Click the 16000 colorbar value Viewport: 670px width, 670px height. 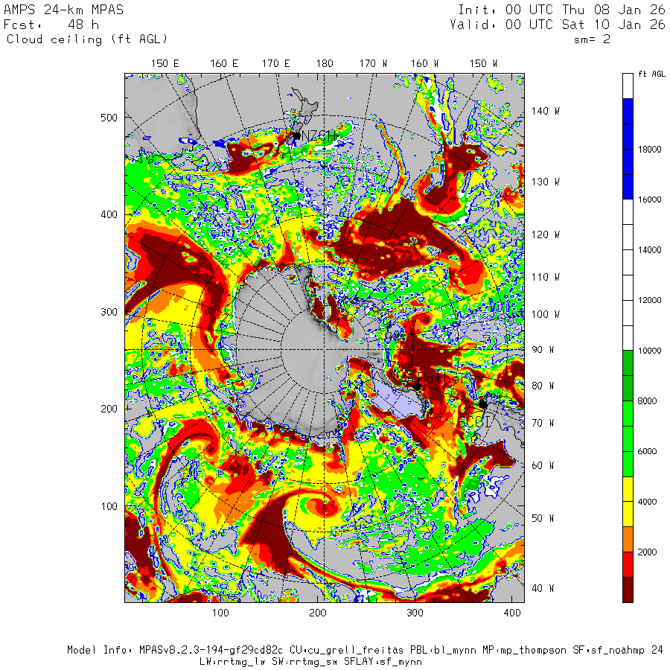(x=649, y=200)
